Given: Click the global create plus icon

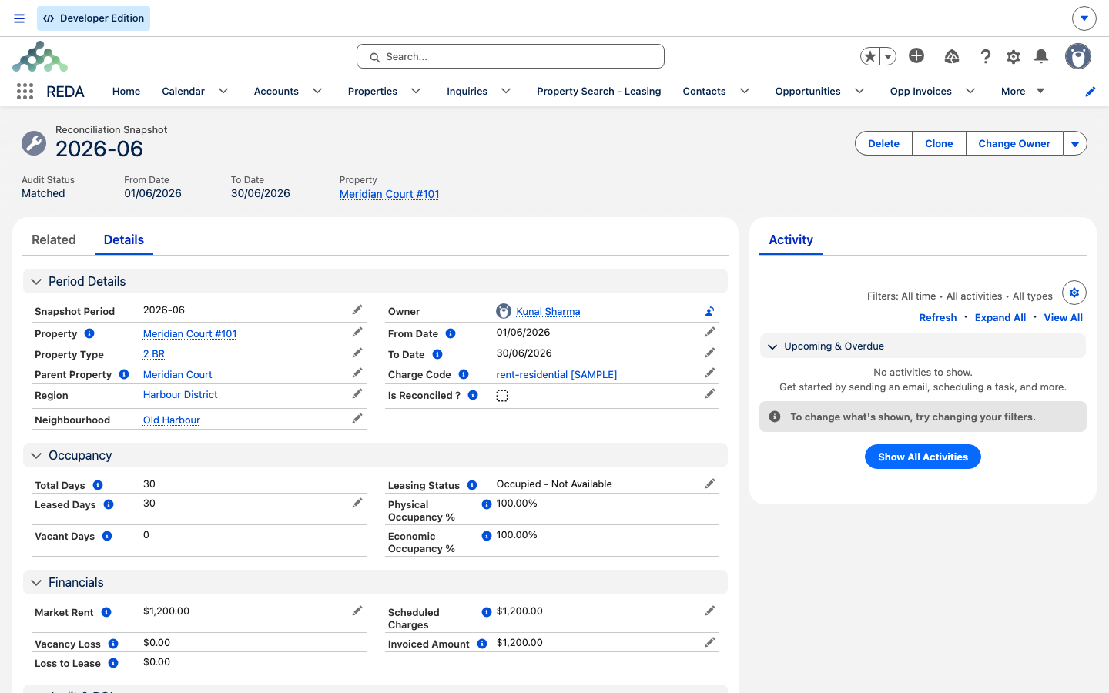Looking at the screenshot, I should click(x=916, y=55).
